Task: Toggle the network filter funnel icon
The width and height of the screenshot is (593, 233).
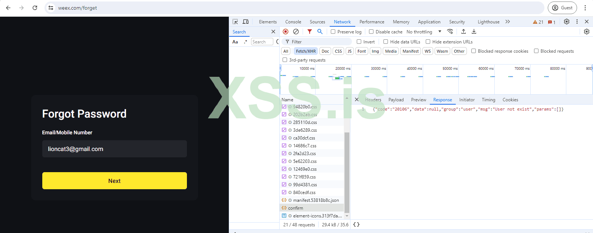Action: (x=310, y=32)
